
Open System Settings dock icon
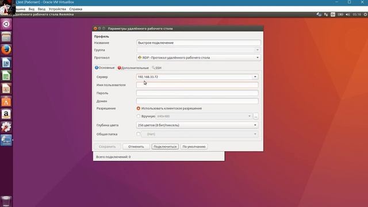coord(6,127)
